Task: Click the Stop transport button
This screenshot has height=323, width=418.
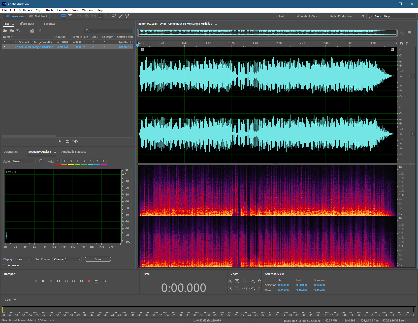Action: coord(36,281)
